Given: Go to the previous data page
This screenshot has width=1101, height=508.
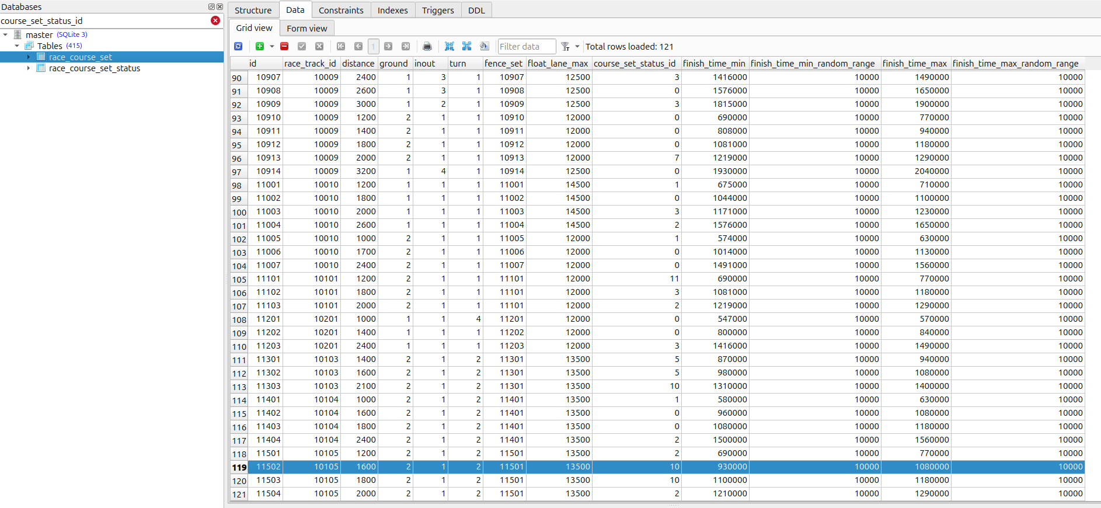Looking at the screenshot, I should [x=358, y=46].
